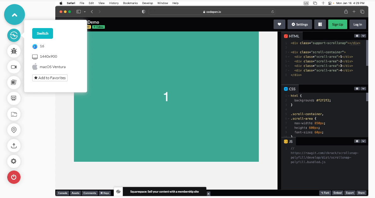
Task: Reload the page in Safari
Action: pos(272,12)
